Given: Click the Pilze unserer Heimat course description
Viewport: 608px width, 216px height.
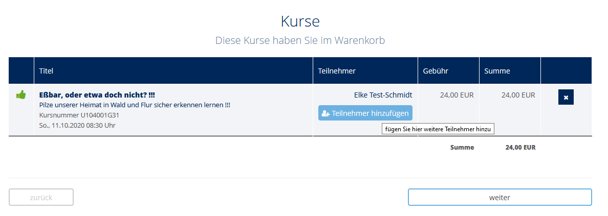Looking at the screenshot, I should pyautogui.click(x=135, y=105).
